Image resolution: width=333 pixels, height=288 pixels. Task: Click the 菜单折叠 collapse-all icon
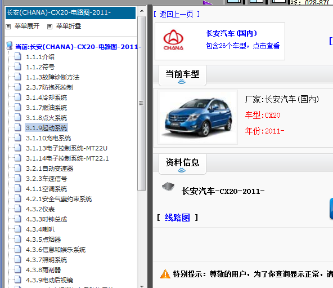pyautogui.click(x=49, y=26)
